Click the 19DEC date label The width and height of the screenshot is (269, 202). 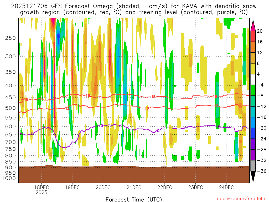(72, 187)
